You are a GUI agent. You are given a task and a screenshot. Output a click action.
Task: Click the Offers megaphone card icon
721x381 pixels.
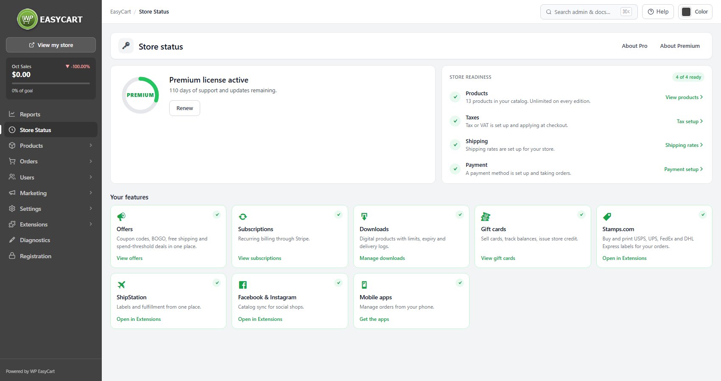121,217
